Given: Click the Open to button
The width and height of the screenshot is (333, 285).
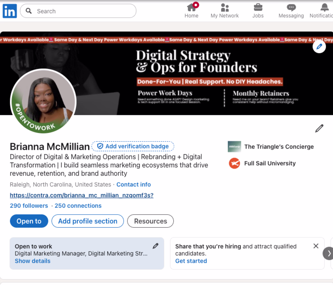Looking at the screenshot, I should pos(29,221).
